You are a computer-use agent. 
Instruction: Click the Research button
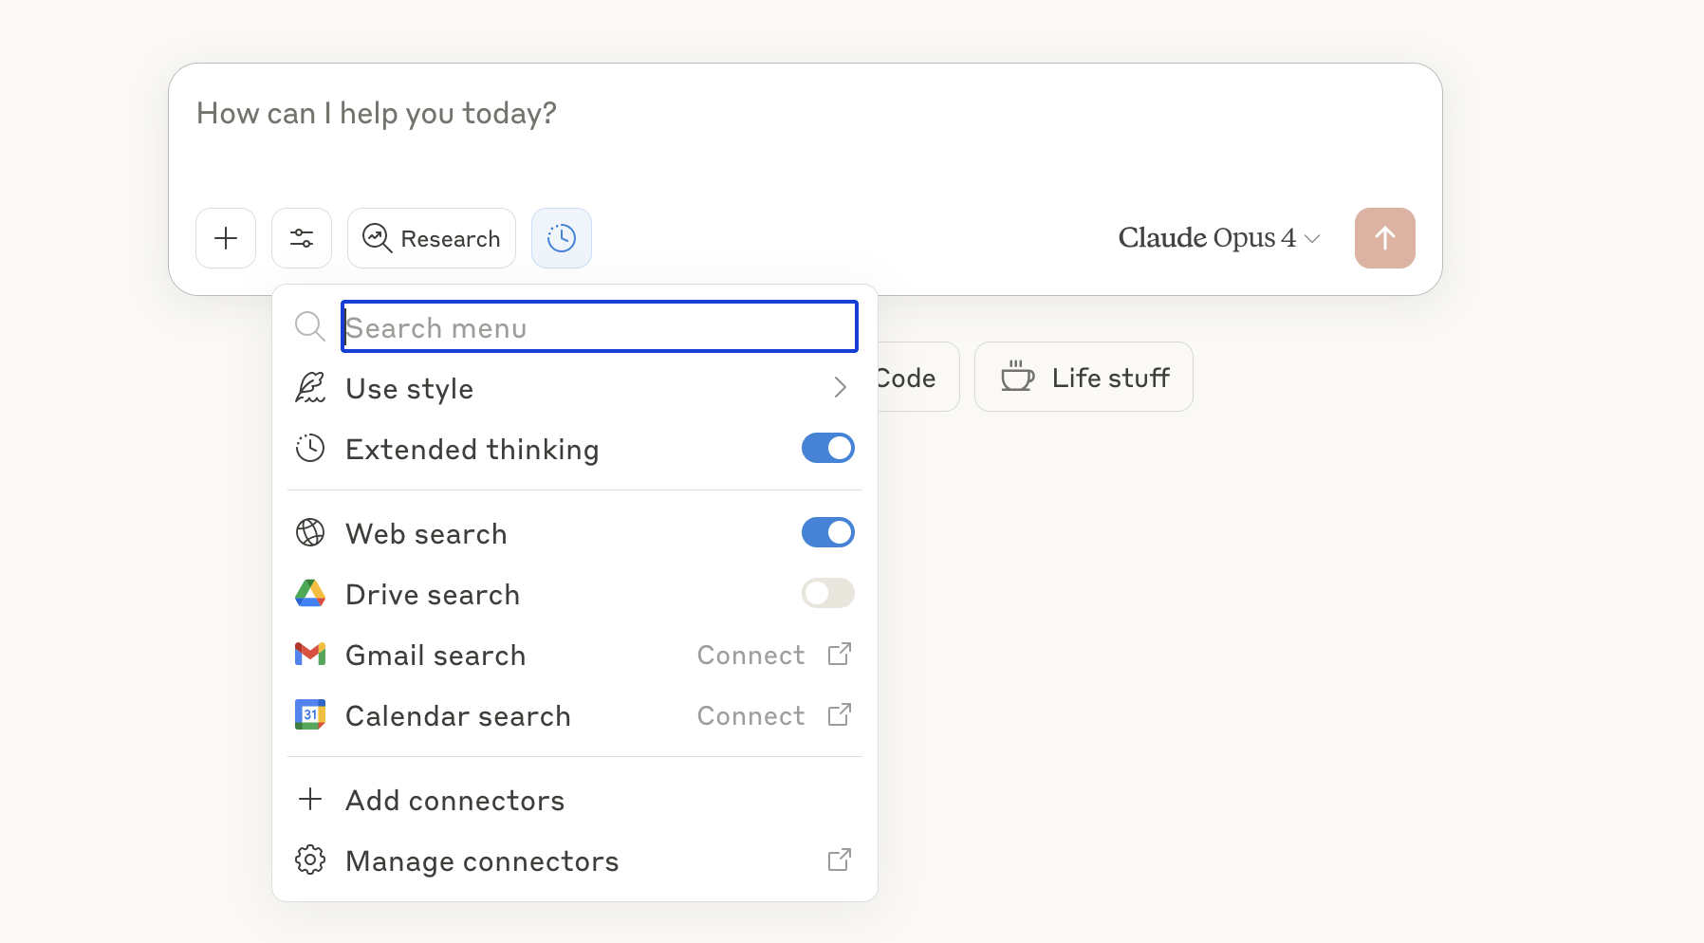(x=432, y=238)
